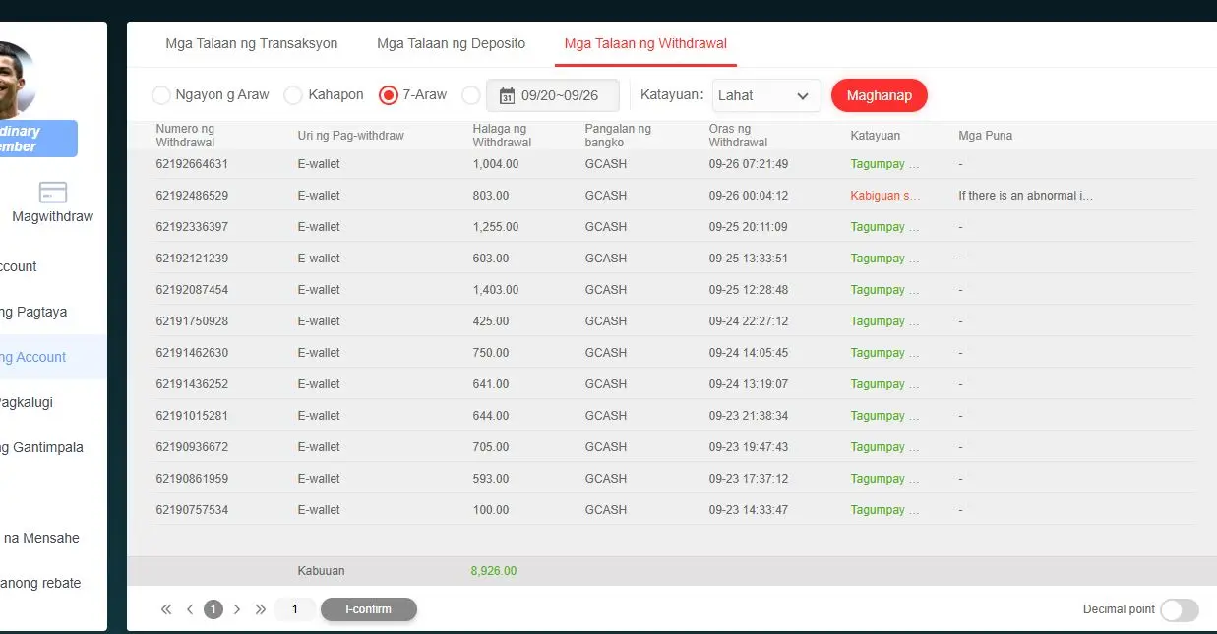Click the Maghanap search button

click(880, 95)
